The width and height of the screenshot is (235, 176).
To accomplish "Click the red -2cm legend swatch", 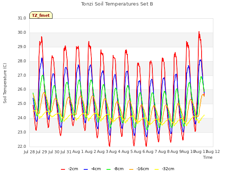I will (63, 169).
